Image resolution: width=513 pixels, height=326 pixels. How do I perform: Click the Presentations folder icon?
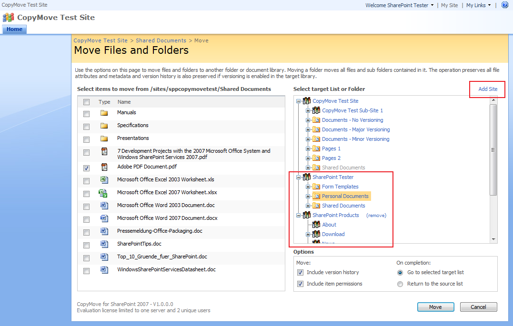click(x=104, y=138)
